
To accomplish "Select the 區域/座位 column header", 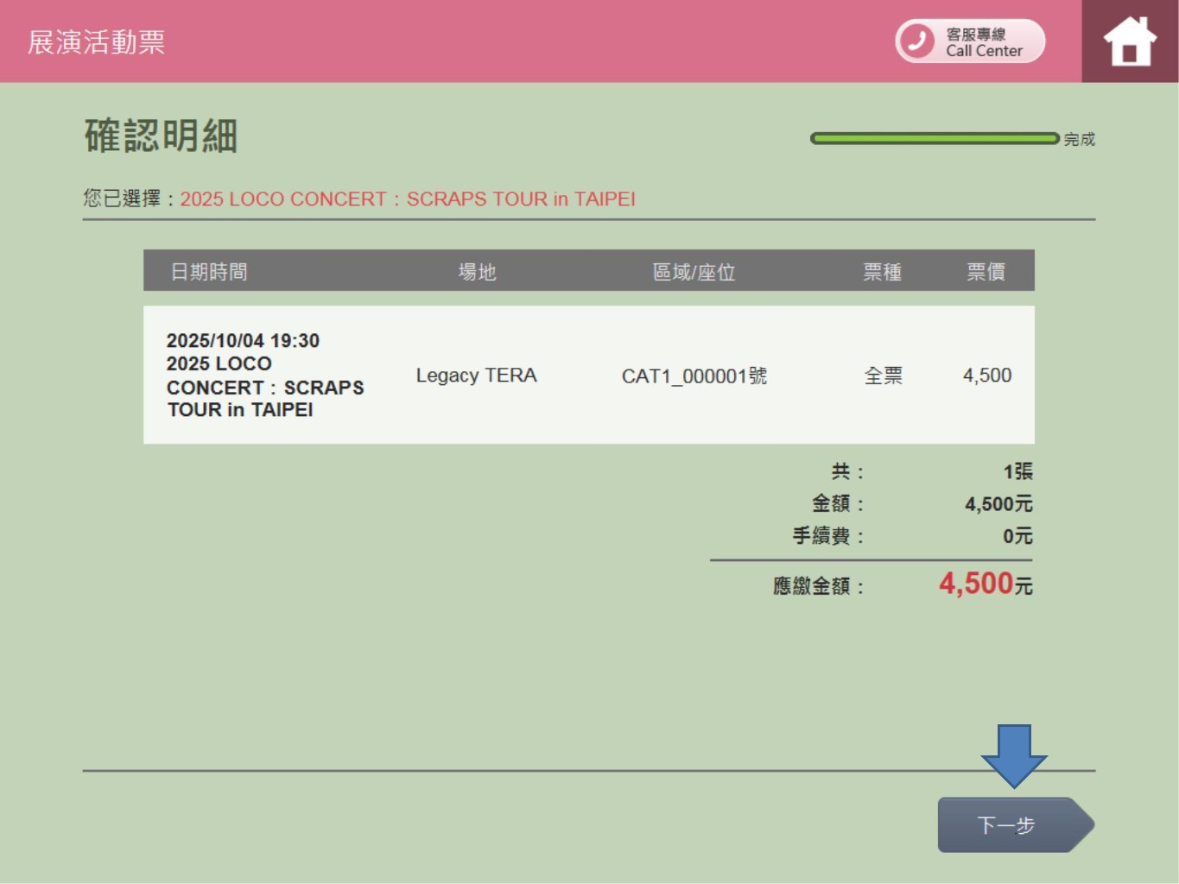I will (694, 272).
